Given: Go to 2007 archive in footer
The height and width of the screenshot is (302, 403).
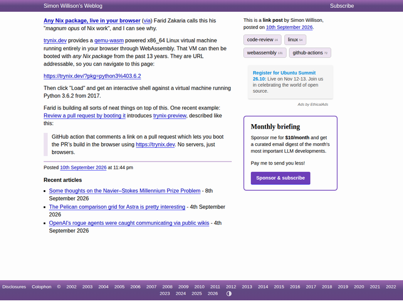Looking at the screenshot, I should [151, 286].
